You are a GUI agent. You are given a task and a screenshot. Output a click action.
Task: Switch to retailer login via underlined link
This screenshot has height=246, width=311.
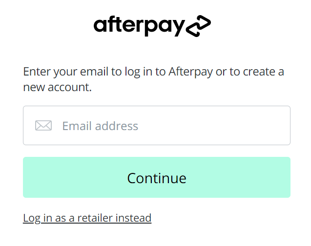(87, 218)
